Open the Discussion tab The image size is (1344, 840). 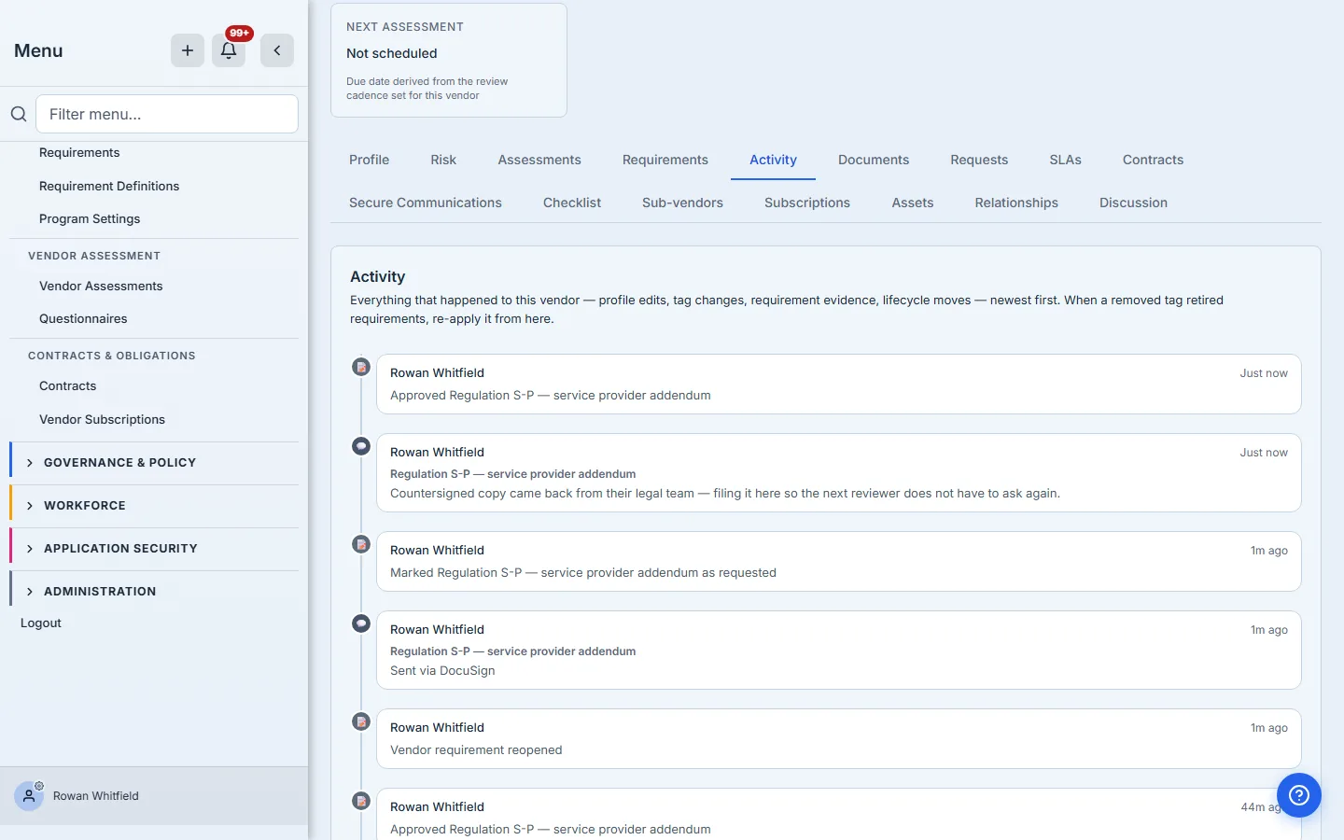(x=1133, y=203)
